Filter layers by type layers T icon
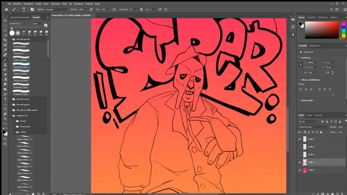This screenshot has height=195, width=347. coord(331,121)
